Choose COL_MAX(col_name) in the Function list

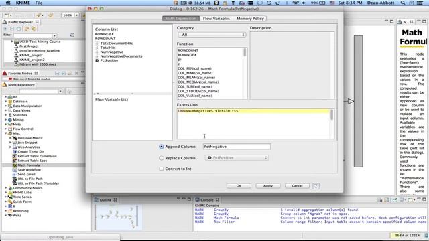[195, 73]
